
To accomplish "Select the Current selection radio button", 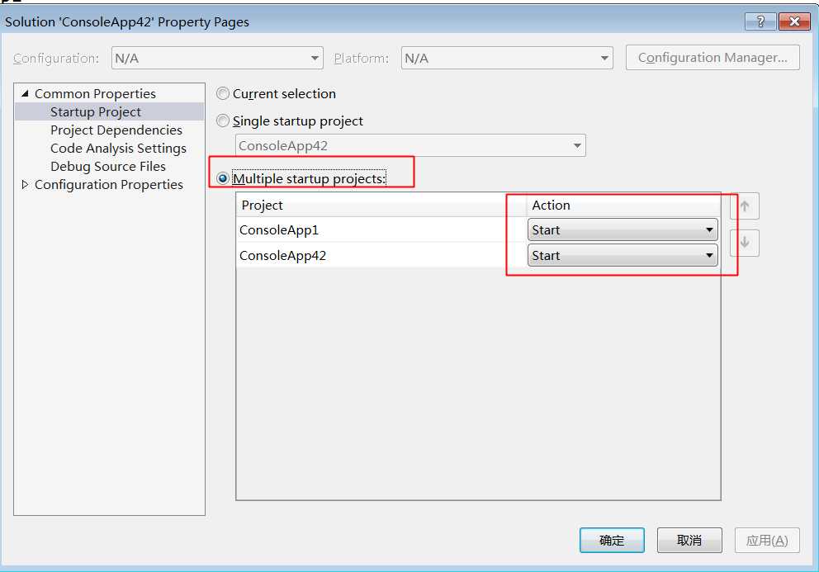I will (x=223, y=93).
